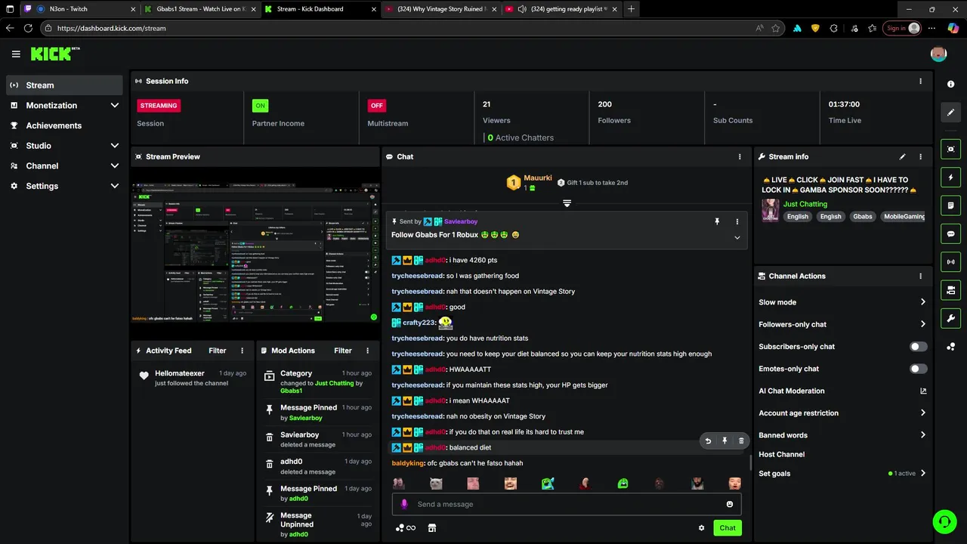Insert the white cat emote

pyautogui.click(x=436, y=484)
